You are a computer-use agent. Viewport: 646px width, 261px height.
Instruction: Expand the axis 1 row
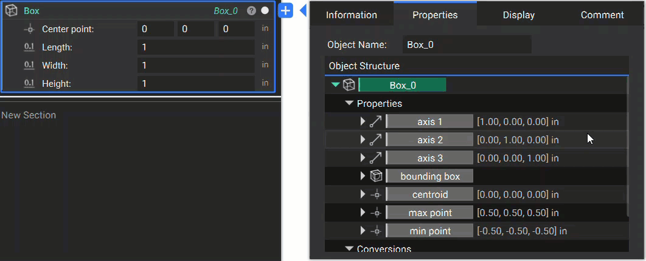[x=363, y=121]
